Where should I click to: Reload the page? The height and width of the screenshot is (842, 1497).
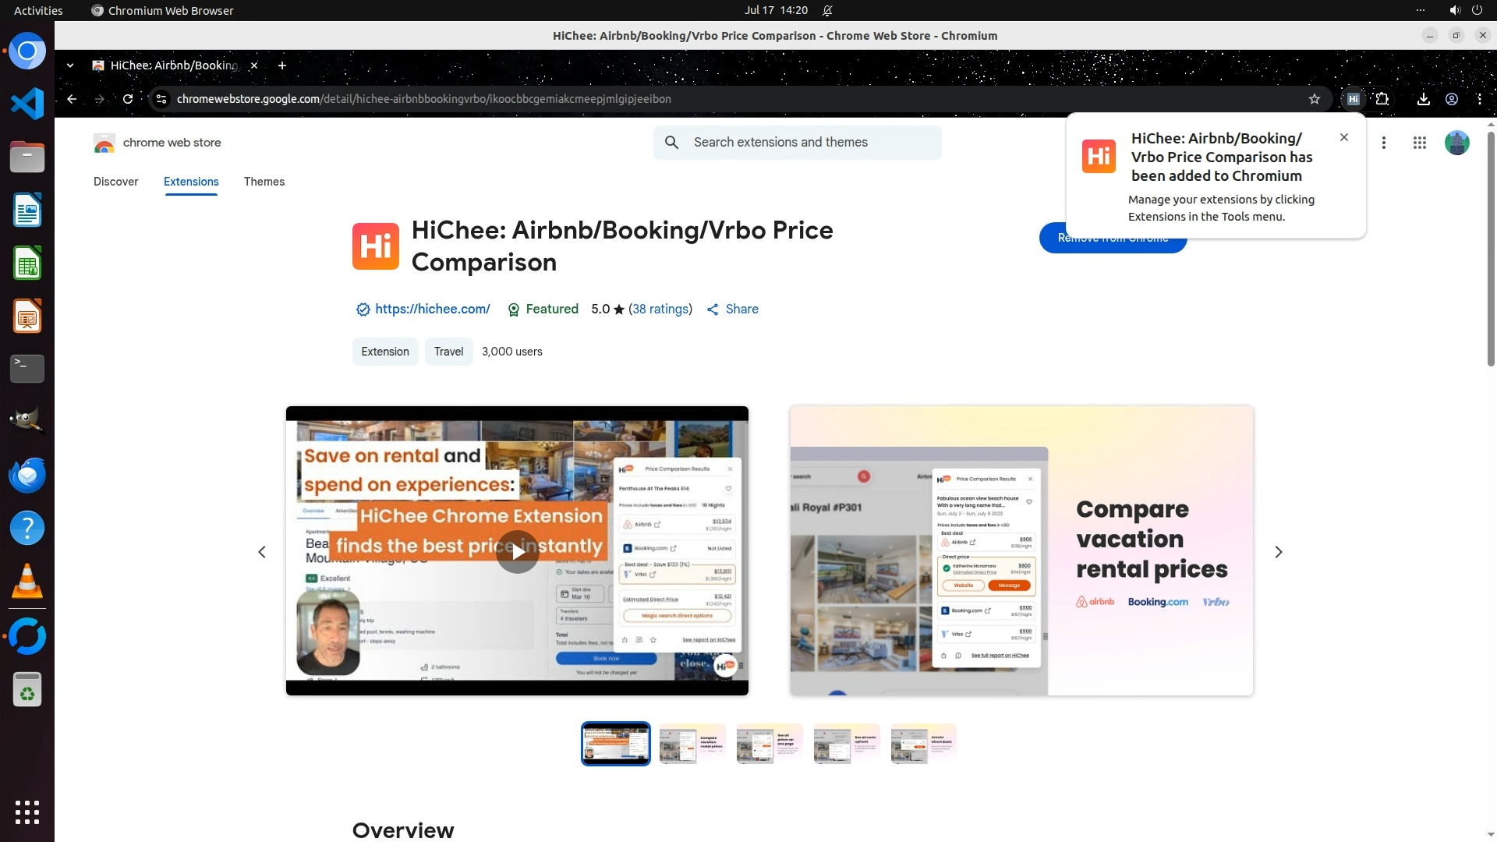coord(128,99)
